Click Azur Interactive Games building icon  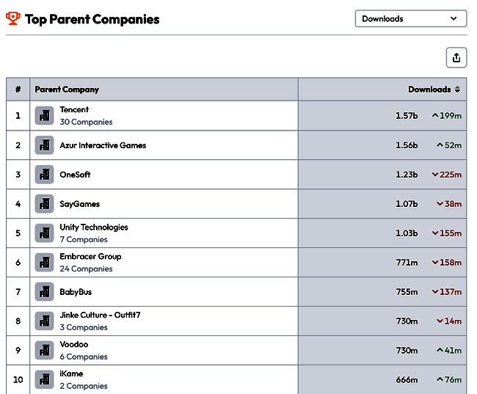coord(44,145)
